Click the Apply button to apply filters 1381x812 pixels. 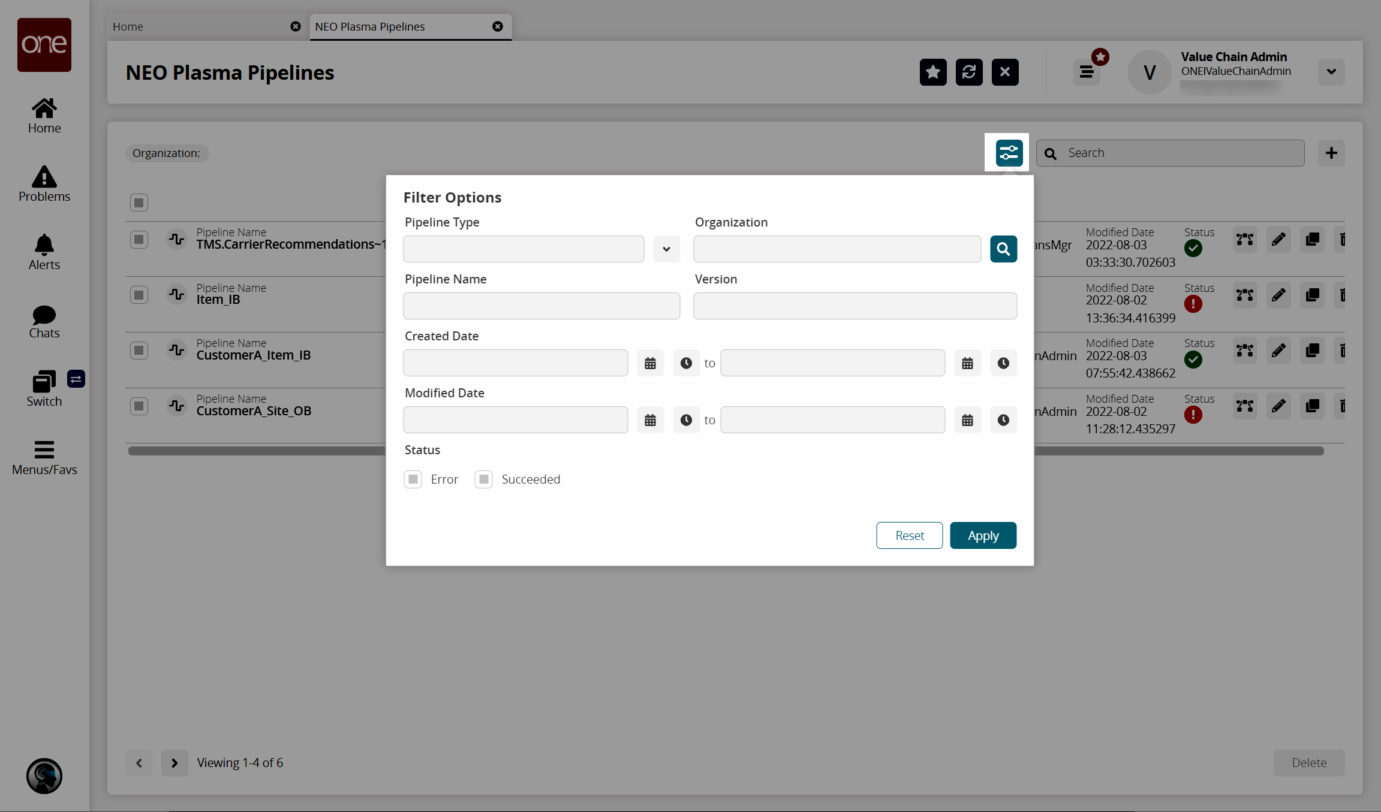pos(983,535)
